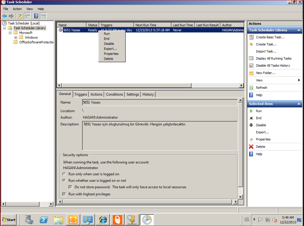Click Help icon under Selected Item
Screen dimensions: 304x226
pos(251,154)
